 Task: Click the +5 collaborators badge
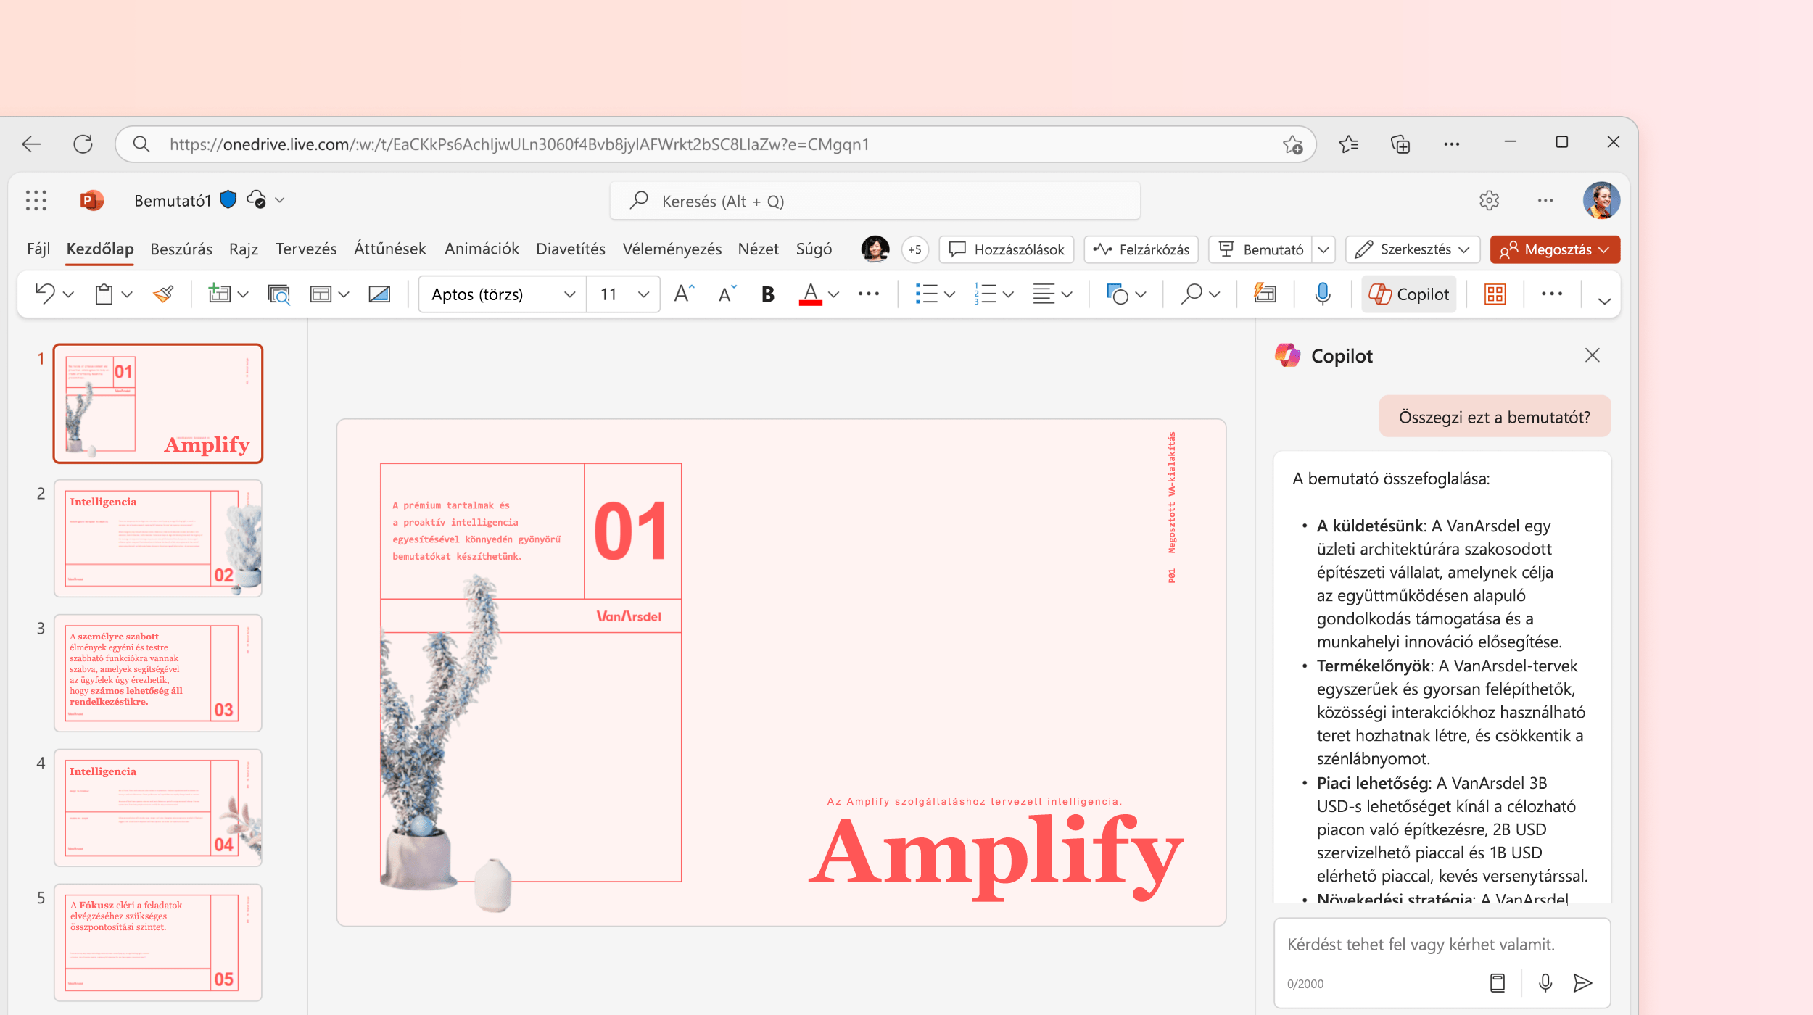coord(915,249)
